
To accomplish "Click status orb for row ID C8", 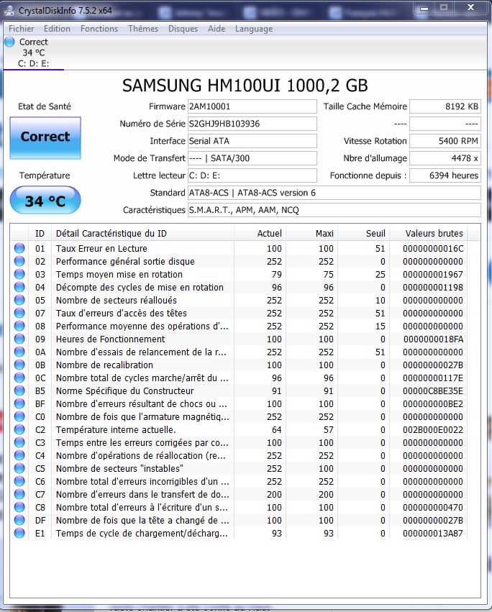I will coord(19,507).
